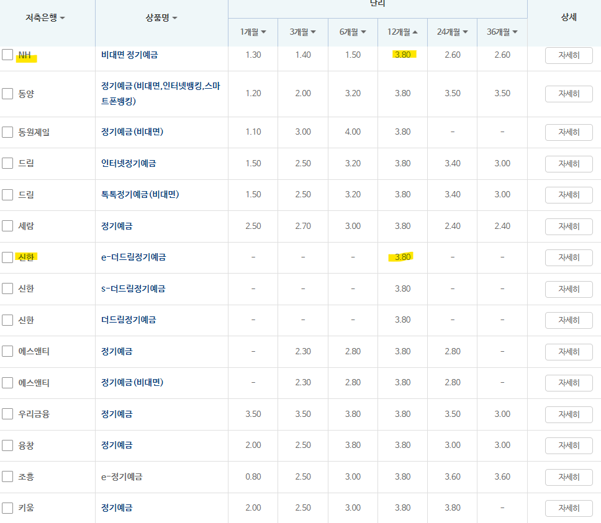Click 자세히 for 드림 톡톡정기예금 row
This screenshot has height=523, width=601.
tap(569, 195)
